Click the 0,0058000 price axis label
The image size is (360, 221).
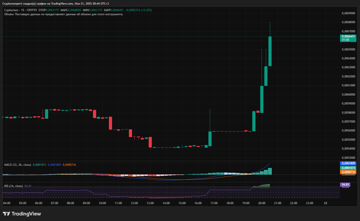pos(348,112)
